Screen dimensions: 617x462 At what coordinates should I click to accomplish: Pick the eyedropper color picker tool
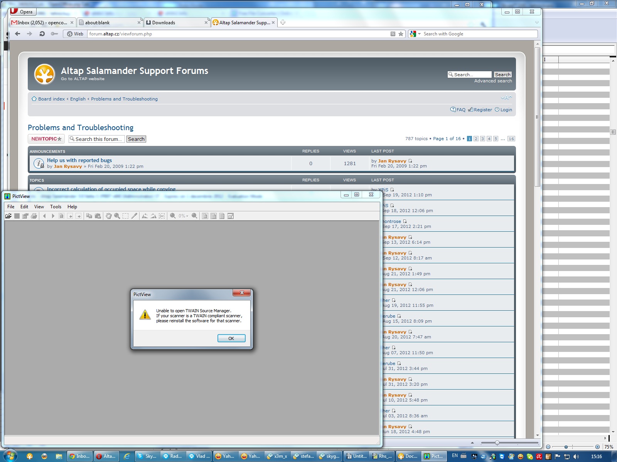point(134,216)
